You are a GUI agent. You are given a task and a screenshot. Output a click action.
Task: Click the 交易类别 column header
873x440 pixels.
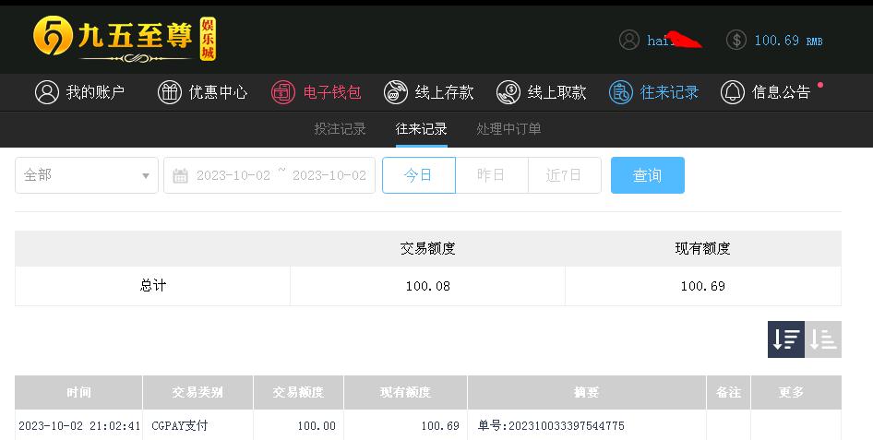coord(197,392)
